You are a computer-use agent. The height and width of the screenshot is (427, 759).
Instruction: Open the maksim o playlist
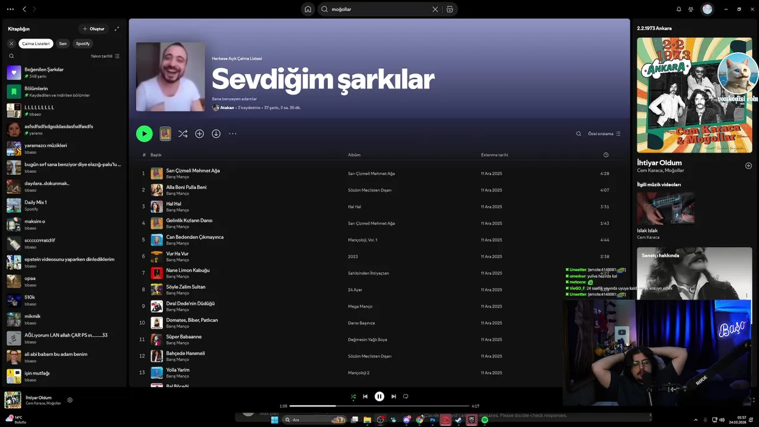coord(64,224)
